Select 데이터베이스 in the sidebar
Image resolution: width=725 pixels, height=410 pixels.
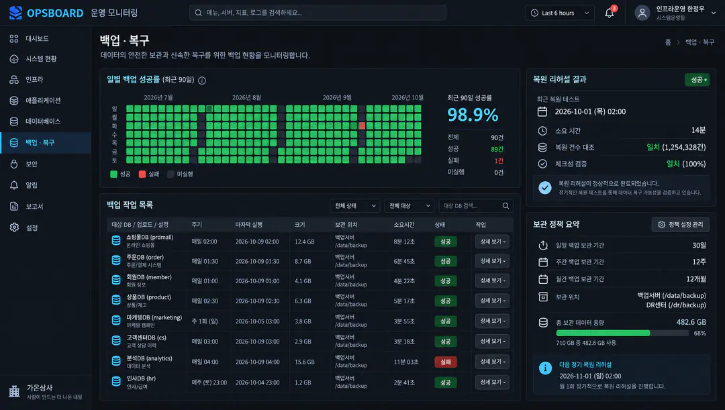(x=46, y=121)
